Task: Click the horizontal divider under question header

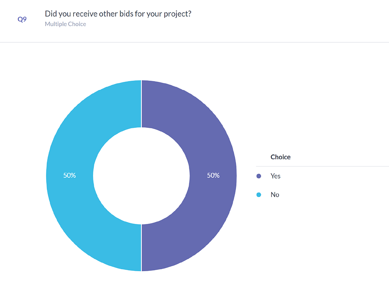Action: (x=194, y=42)
